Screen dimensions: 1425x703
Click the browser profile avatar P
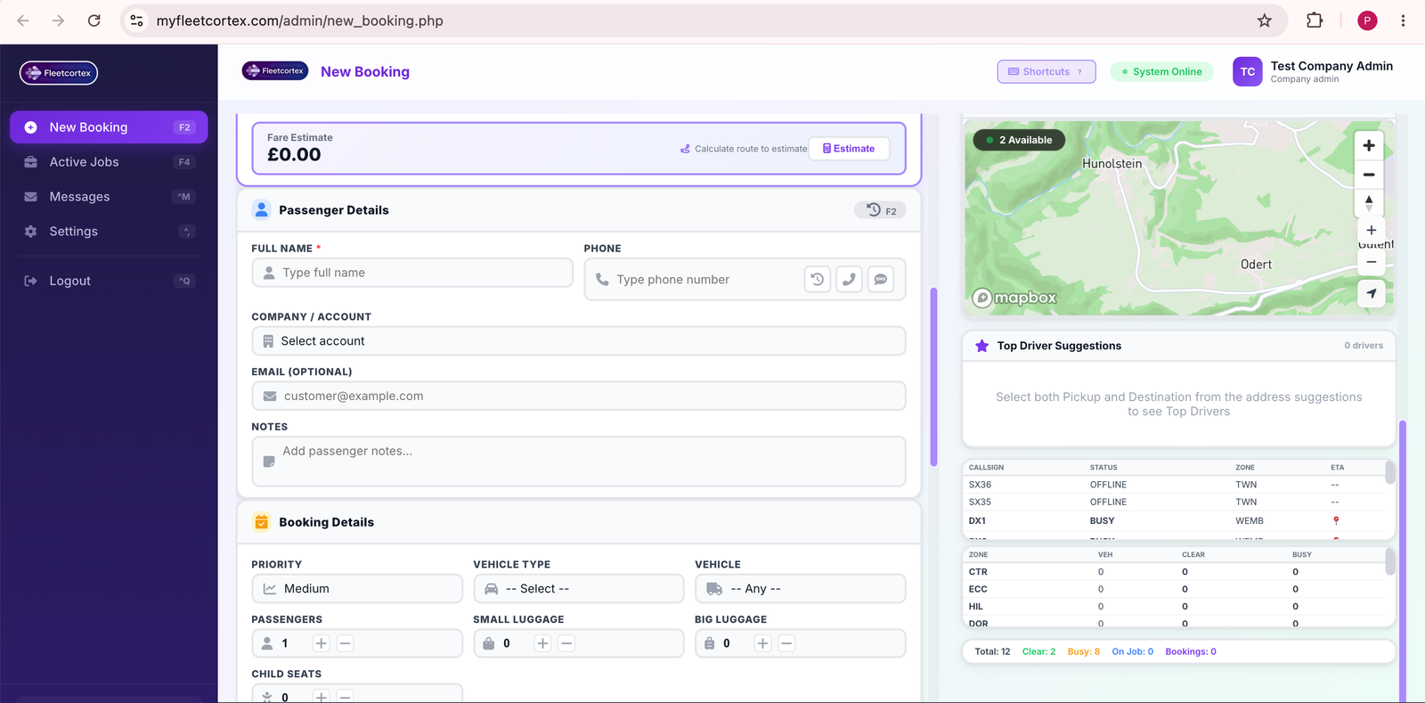1367,20
